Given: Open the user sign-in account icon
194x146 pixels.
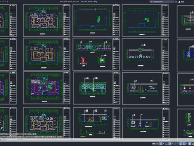Looking at the screenshot, I should pos(179,2).
